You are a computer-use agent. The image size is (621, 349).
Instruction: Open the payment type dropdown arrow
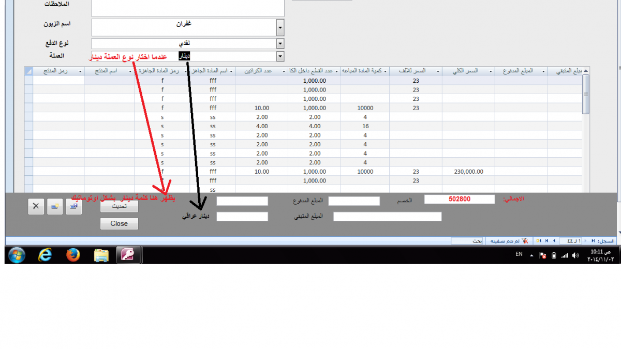coord(280,43)
